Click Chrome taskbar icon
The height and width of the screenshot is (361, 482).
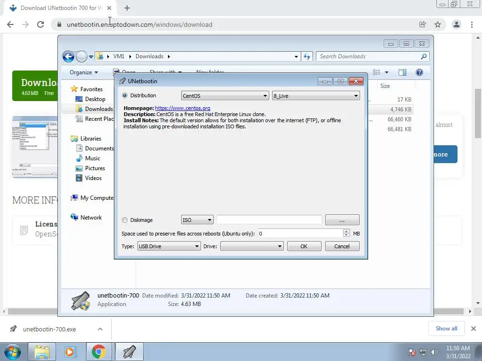click(99, 352)
